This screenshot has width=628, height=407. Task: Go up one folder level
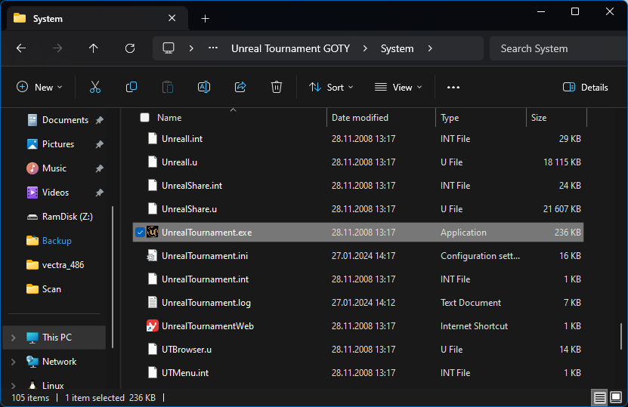pyautogui.click(x=94, y=48)
